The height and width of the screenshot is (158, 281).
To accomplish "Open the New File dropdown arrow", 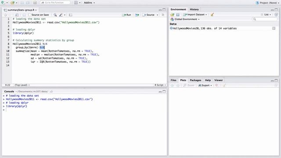I will click(7, 3).
